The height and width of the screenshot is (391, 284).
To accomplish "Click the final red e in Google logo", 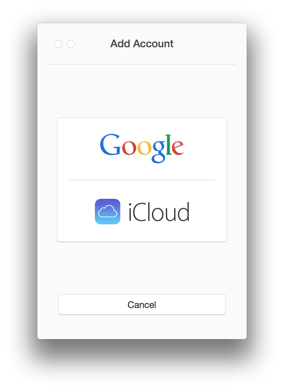I will click(x=178, y=148).
